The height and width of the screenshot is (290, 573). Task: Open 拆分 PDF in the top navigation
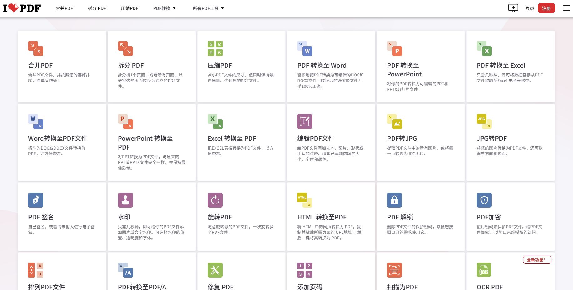pyautogui.click(x=97, y=8)
